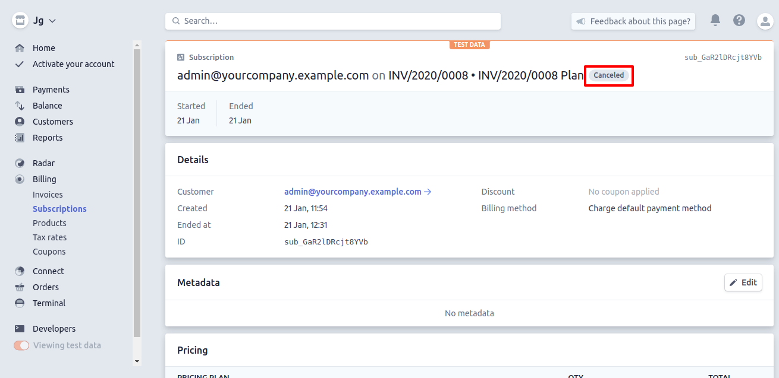Go to Coupons in Billing submenu
Image resolution: width=779 pixels, height=378 pixels.
(49, 252)
